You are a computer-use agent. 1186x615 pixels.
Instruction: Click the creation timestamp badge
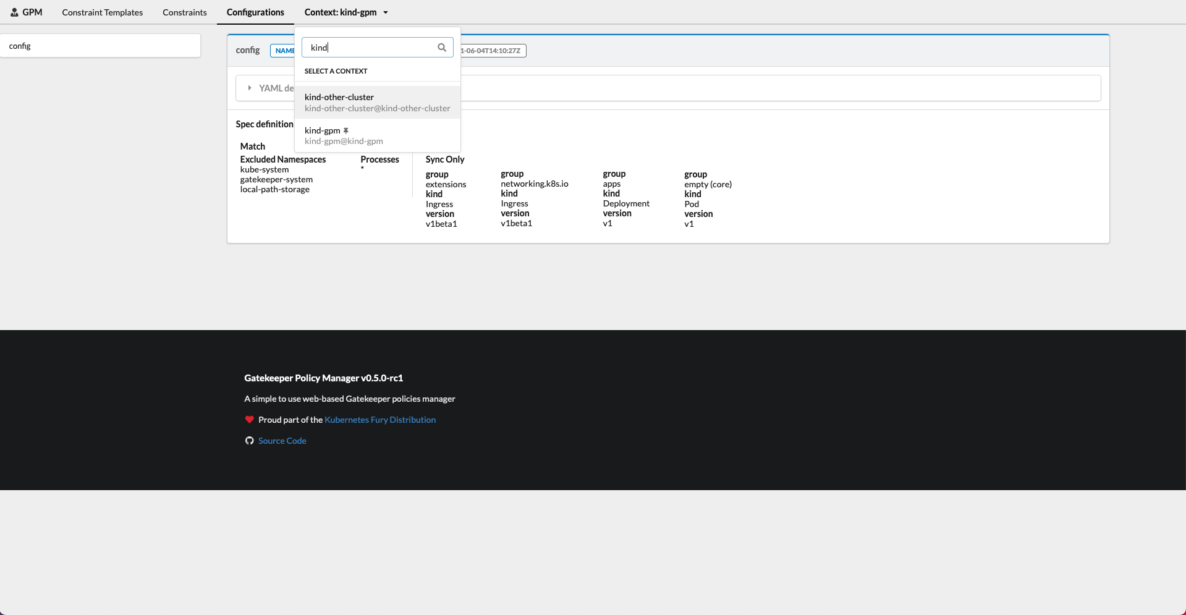point(493,51)
